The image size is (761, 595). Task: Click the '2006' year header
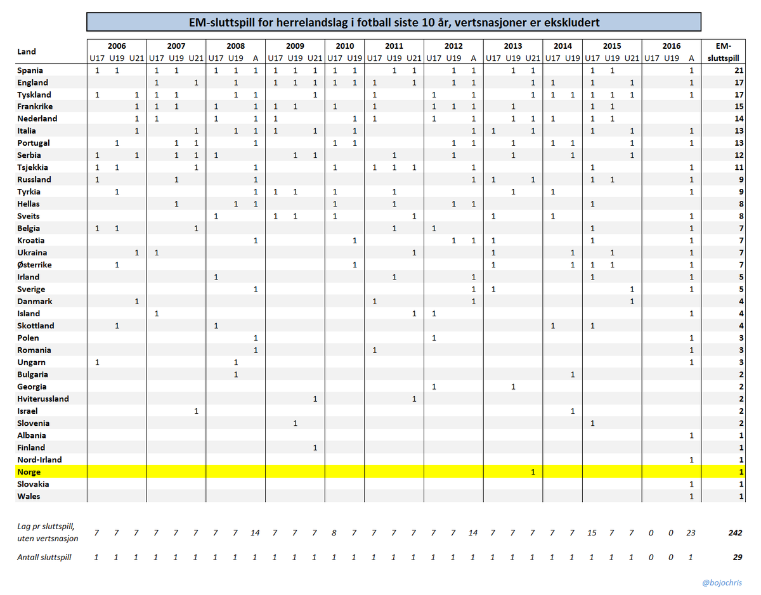(117, 46)
